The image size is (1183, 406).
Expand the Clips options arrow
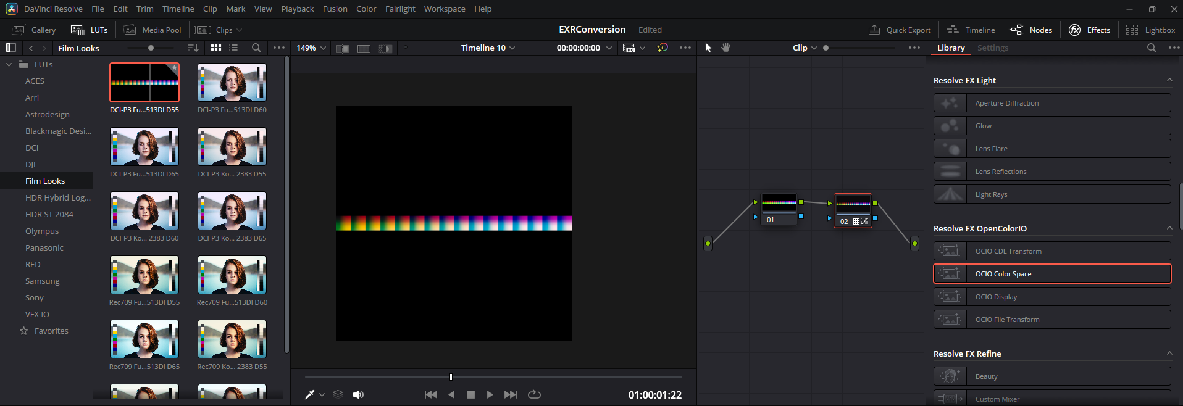(239, 30)
